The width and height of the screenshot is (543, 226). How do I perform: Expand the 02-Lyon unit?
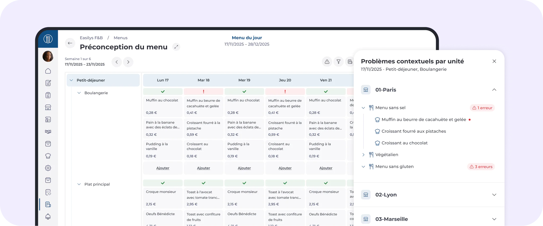point(494,195)
